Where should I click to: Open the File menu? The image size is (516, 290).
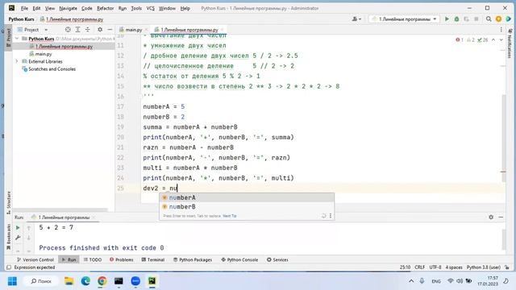pos(24,8)
